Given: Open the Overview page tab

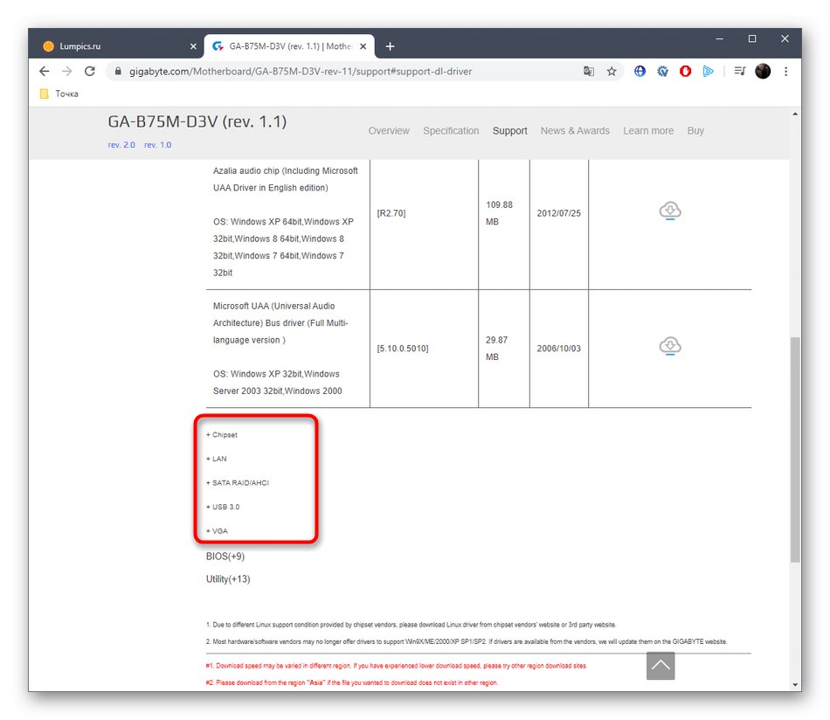Looking at the screenshot, I should point(389,131).
